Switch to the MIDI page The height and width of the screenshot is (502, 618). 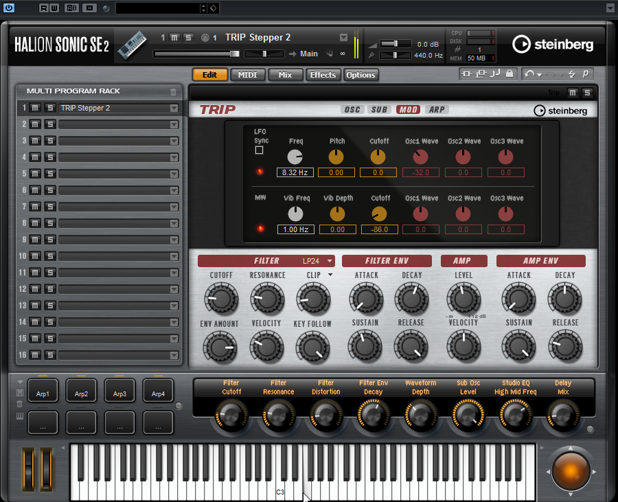click(247, 74)
